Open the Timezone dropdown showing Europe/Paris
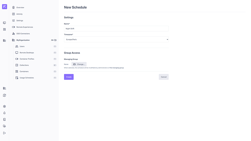 tap(116, 40)
